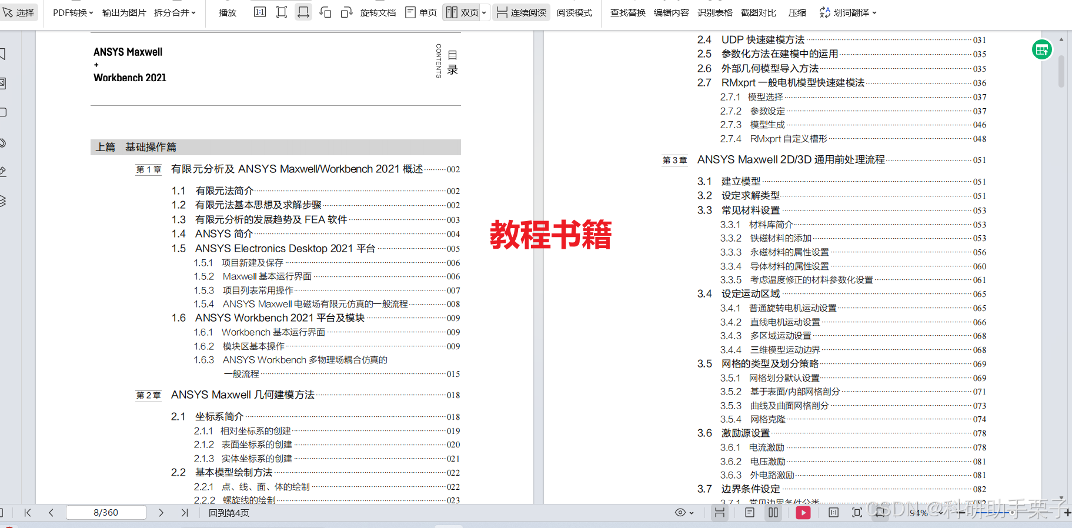Screen dimensions: 1072x528
Task: Click the zoom out minus button
Action: 961,513
